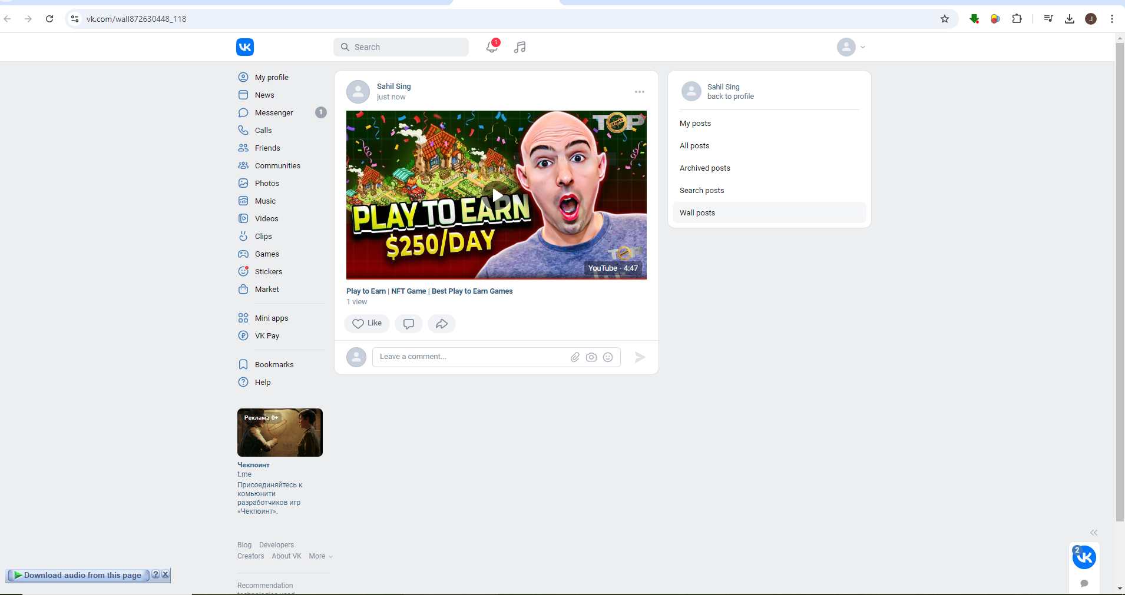Open the post's three-dot options menu
The height and width of the screenshot is (595, 1125).
[x=640, y=92]
